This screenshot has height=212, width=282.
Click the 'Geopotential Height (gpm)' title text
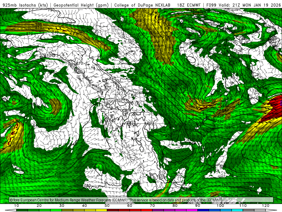click(x=81, y=5)
